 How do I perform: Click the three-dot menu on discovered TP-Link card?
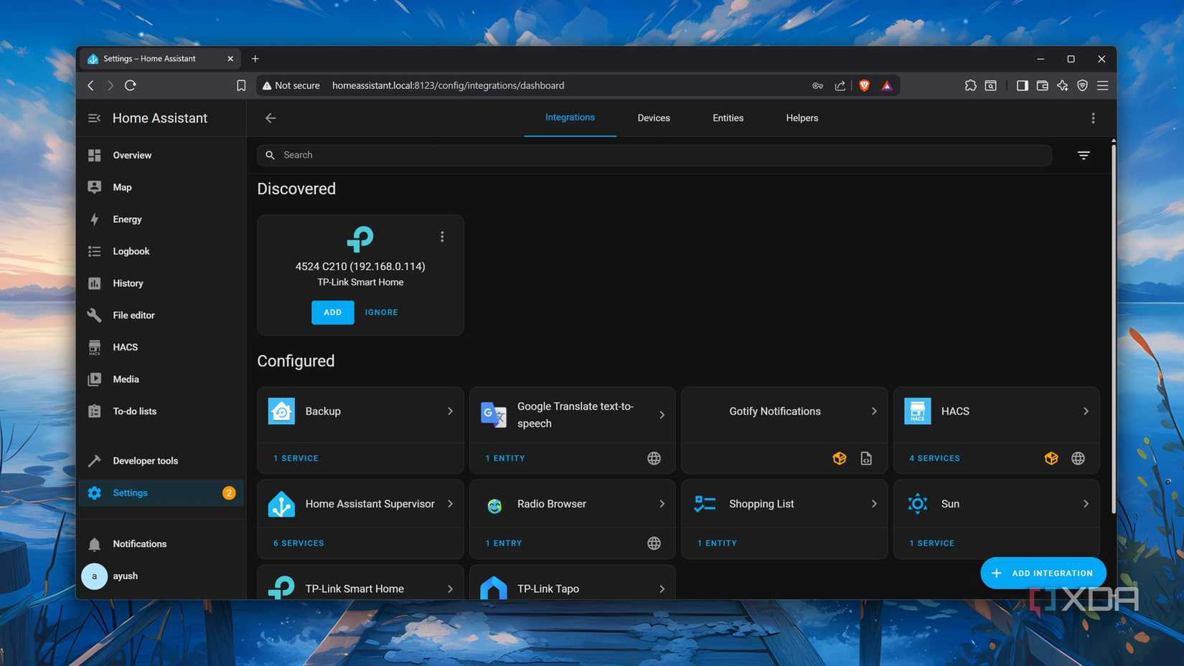pyautogui.click(x=442, y=237)
